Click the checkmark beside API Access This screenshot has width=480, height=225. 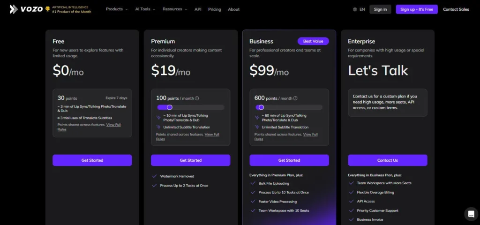(351, 201)
